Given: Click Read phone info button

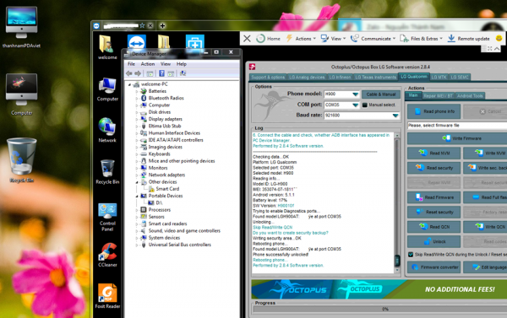Looking at the screenshot, I should click(433, 111).
